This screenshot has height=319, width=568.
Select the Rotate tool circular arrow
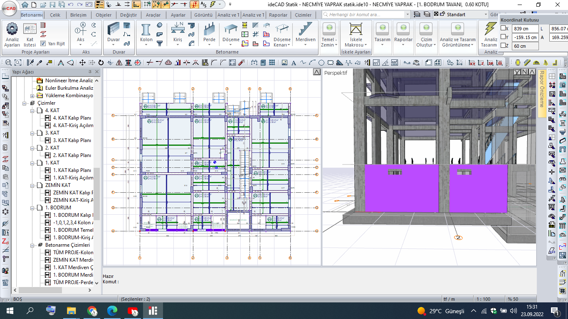[x=101, y=63]
